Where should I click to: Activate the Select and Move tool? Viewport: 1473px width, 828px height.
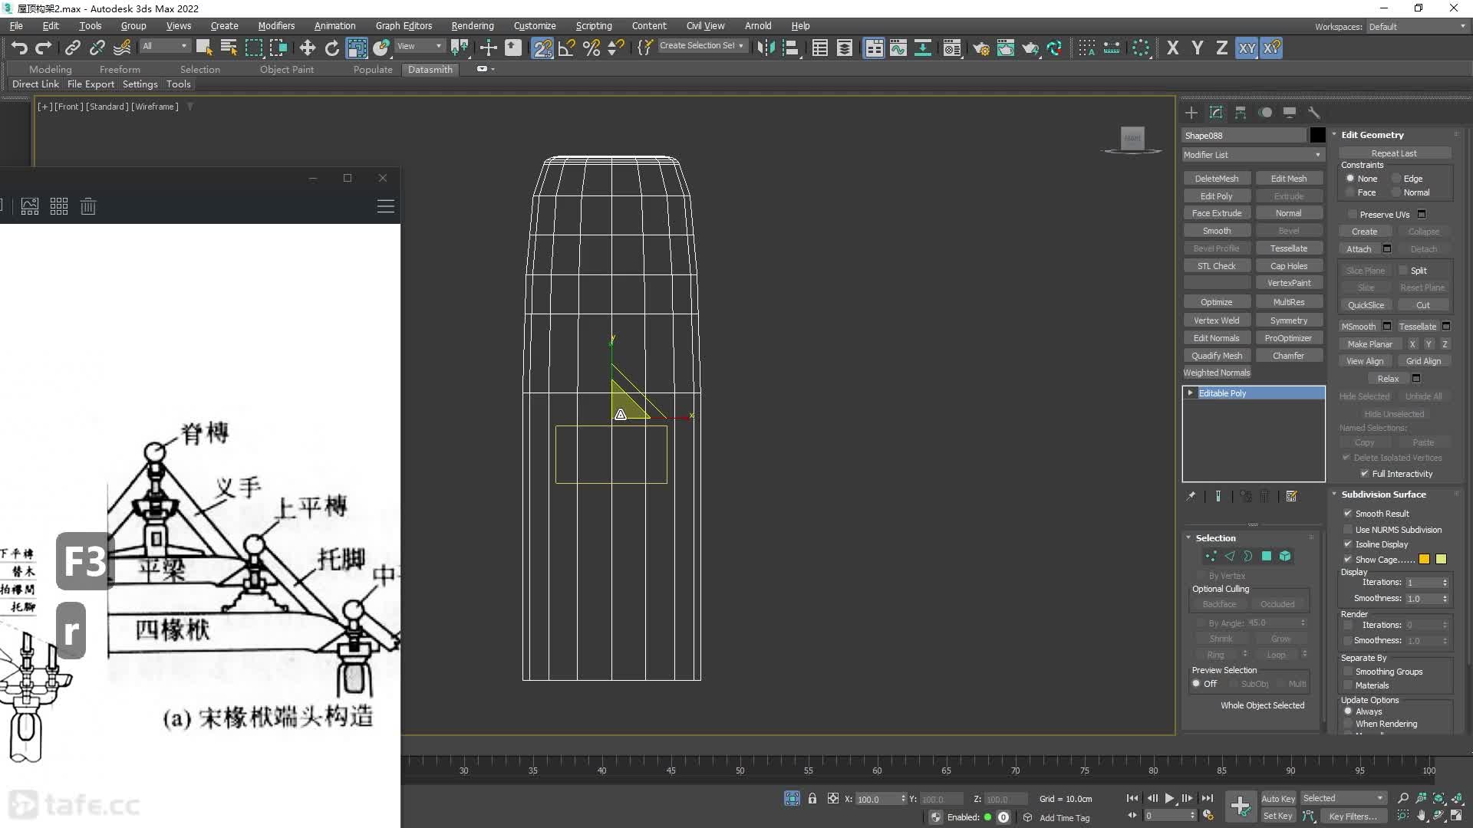point(307,48)
